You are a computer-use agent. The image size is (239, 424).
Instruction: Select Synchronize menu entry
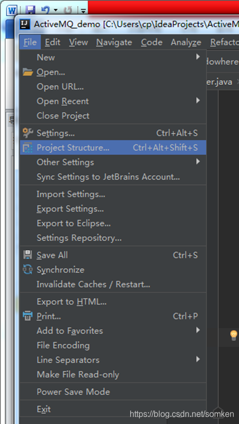[113, 269]
